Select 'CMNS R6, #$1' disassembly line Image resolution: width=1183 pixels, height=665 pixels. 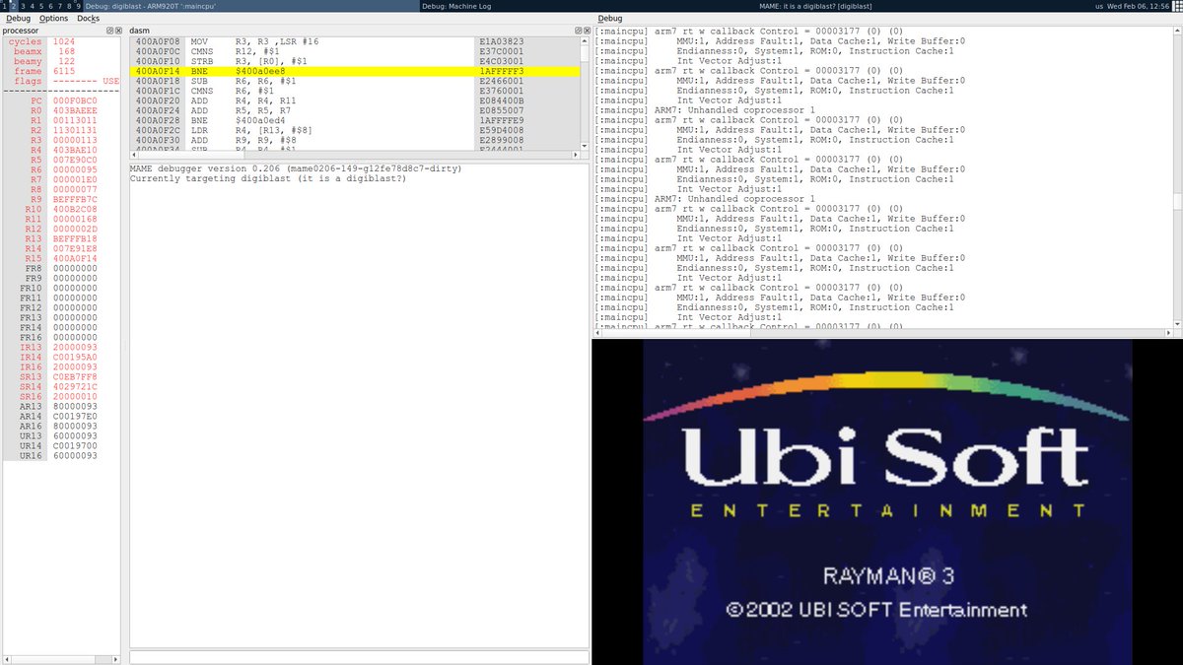point(355,92)
